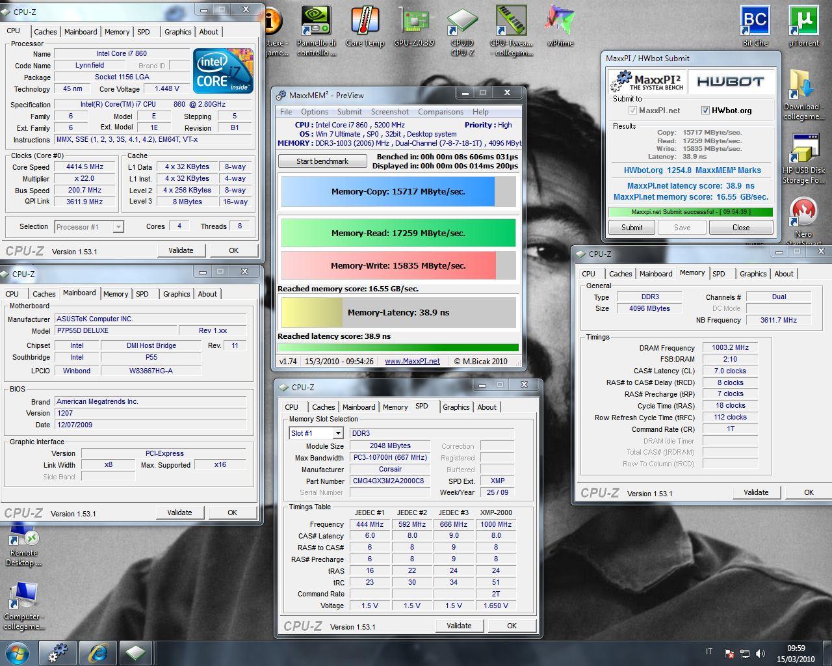The width and height of the screenshot is (832, 666).
Task: Click the MaxxPI² system bench logo
Action: coord(647,81)
